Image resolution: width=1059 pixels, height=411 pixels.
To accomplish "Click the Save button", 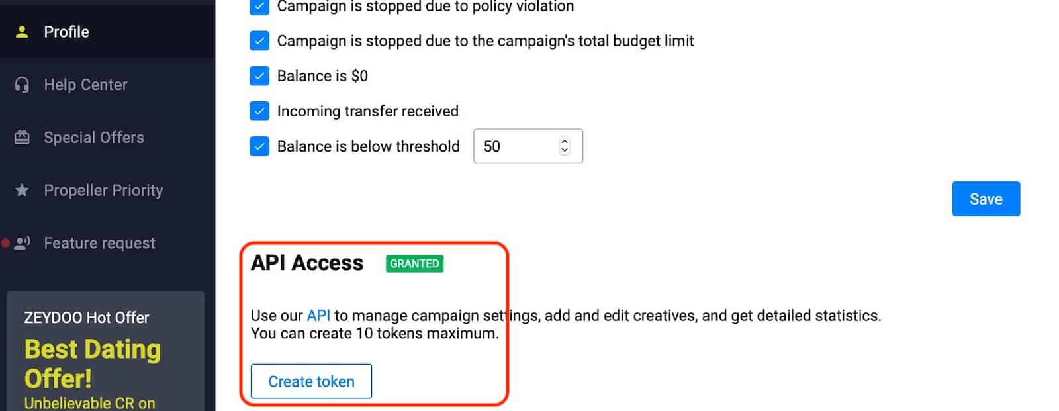I will tap(986, 199).
